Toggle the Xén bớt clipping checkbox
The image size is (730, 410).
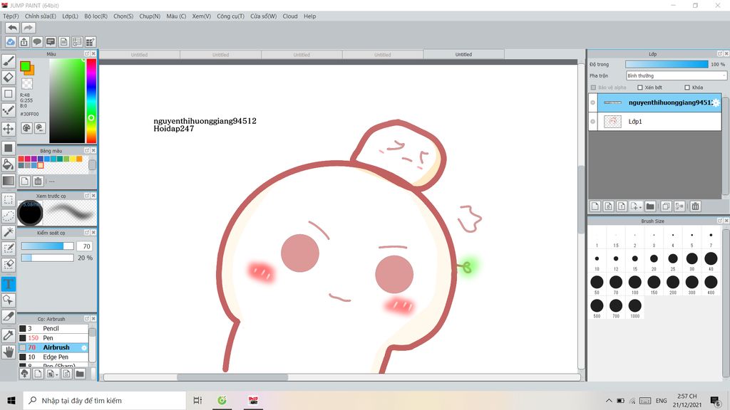640,88
